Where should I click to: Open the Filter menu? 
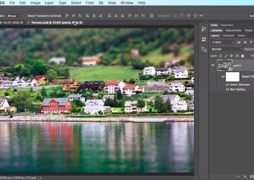click(x=90, y=3)
